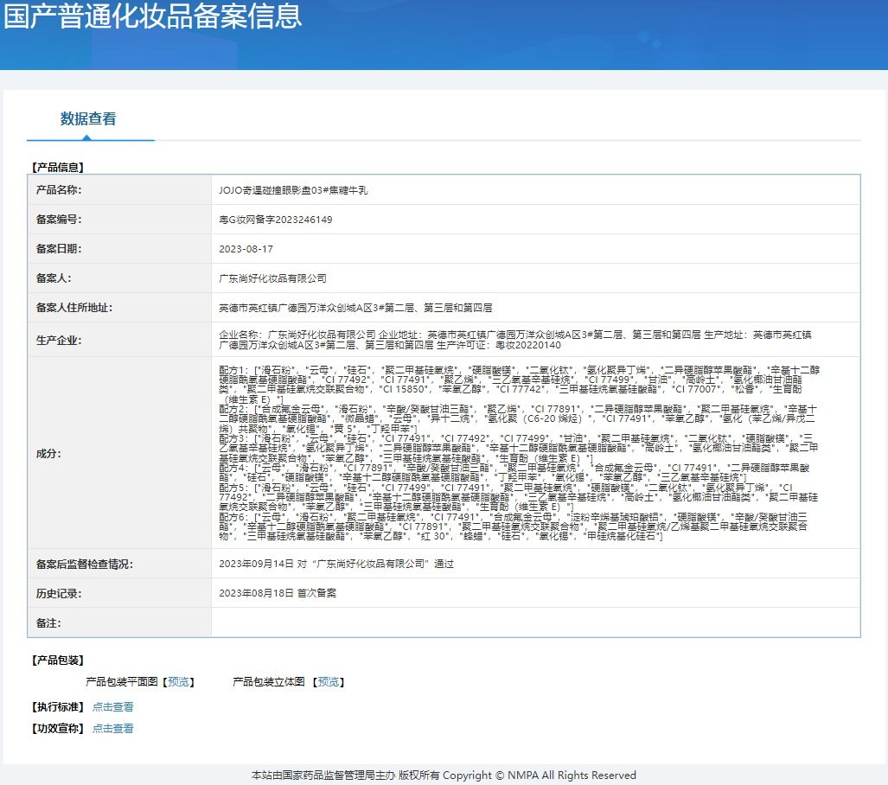Select the filing date 2023-08-17
The width and height of the screenshot is (888, 785).
pos(246,249)
